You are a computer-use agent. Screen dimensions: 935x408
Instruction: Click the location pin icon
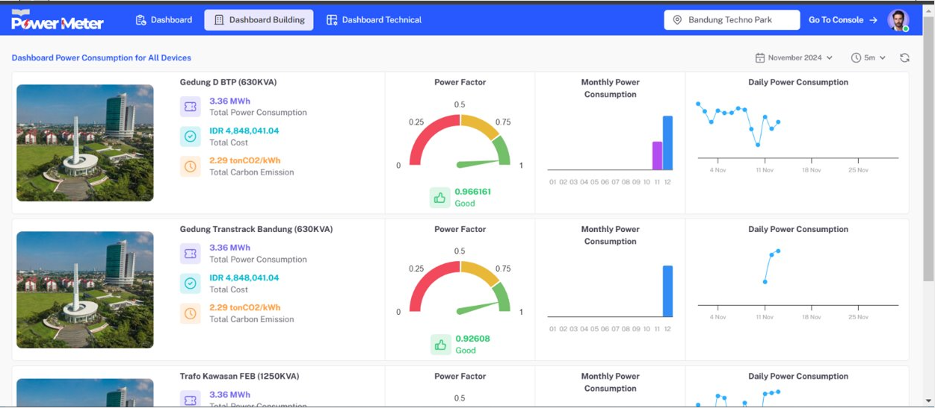coord(677,20)
